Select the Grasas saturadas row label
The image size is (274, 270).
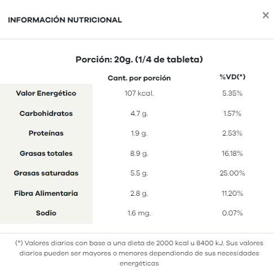coord(46,173)
